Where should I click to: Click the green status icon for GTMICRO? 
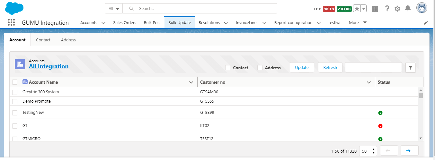click(x=380, y=139)
